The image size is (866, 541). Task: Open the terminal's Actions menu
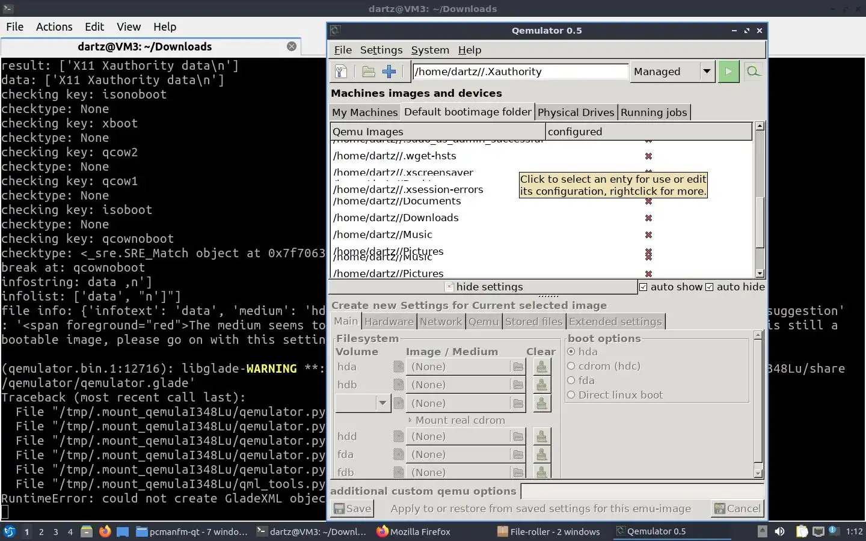point(54,26)
